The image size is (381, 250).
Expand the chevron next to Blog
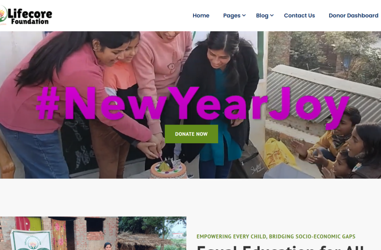(x=272, y=15)
